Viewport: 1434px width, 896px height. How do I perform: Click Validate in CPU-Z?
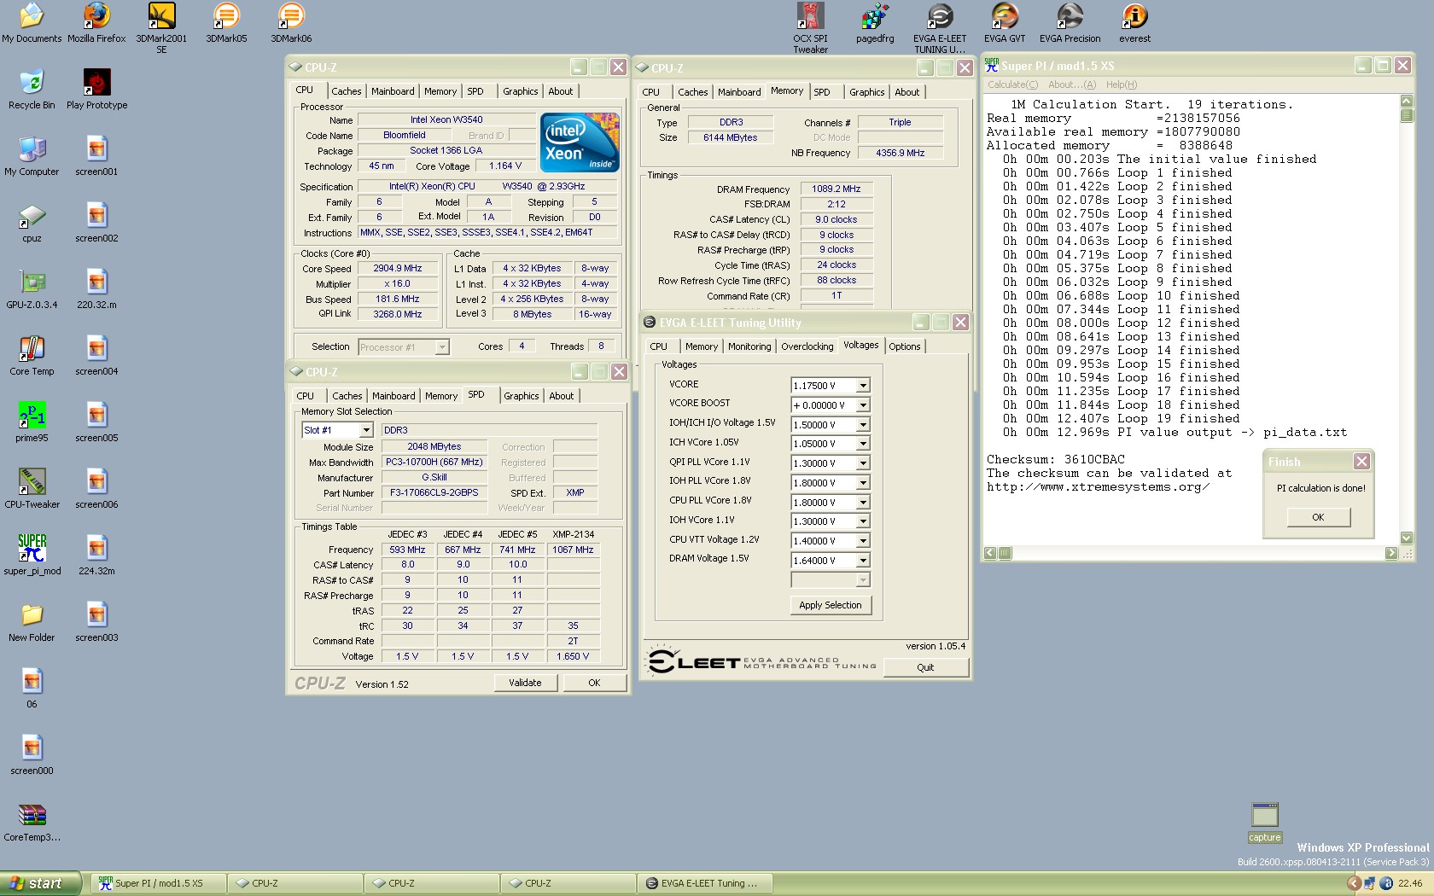point(525,683)
